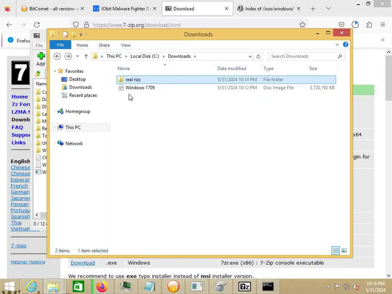The height and width of the screenshot is (294, 392).
Task: Open 7-Zip from the taskbar
Action: [x=245, y=286]
